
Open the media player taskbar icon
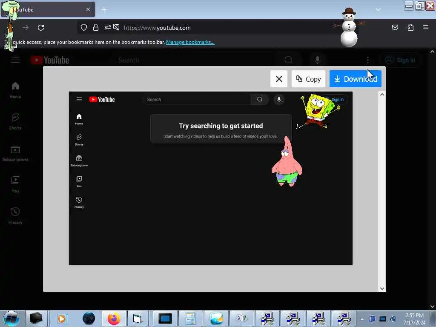click(61, 318)
